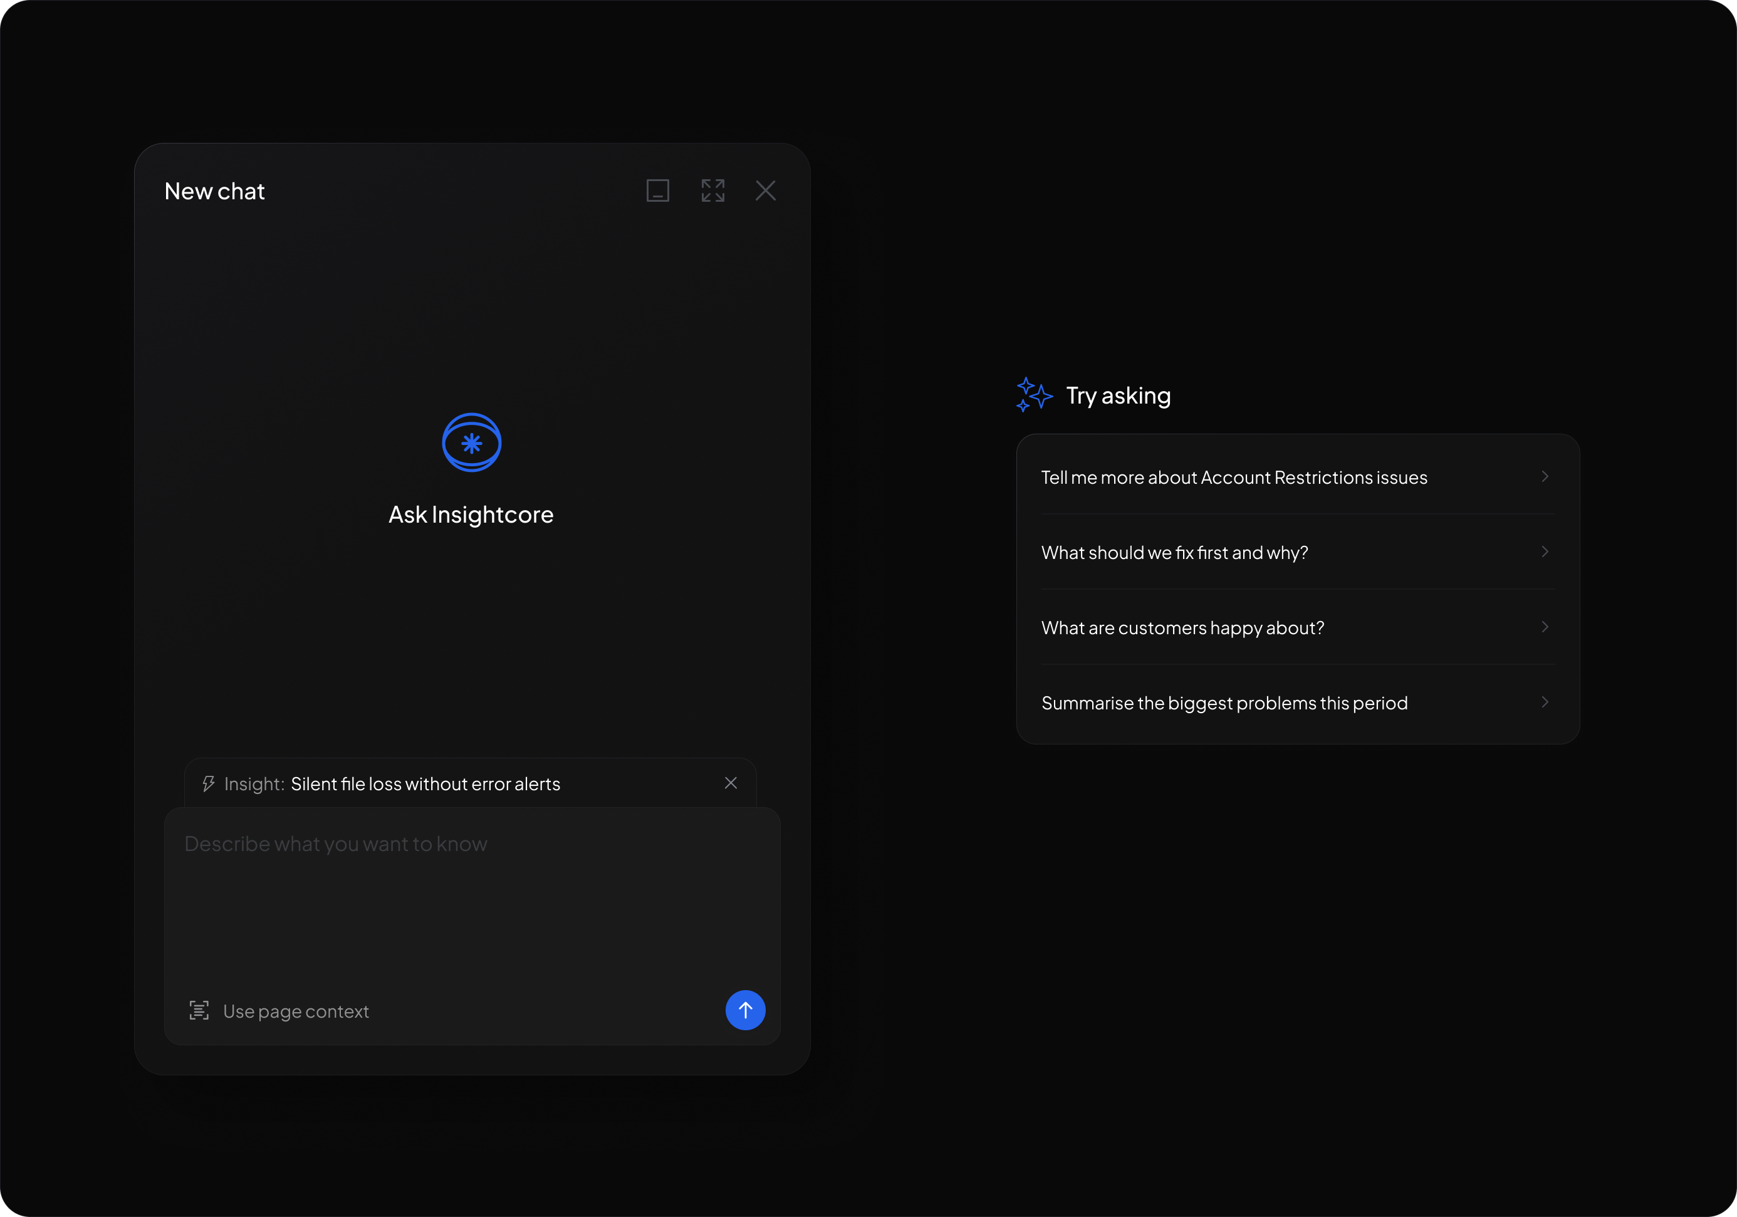The image size is (1737, 1217).
Task: Click the Insightcore eye logo
Action: click(x=471, y=442)
